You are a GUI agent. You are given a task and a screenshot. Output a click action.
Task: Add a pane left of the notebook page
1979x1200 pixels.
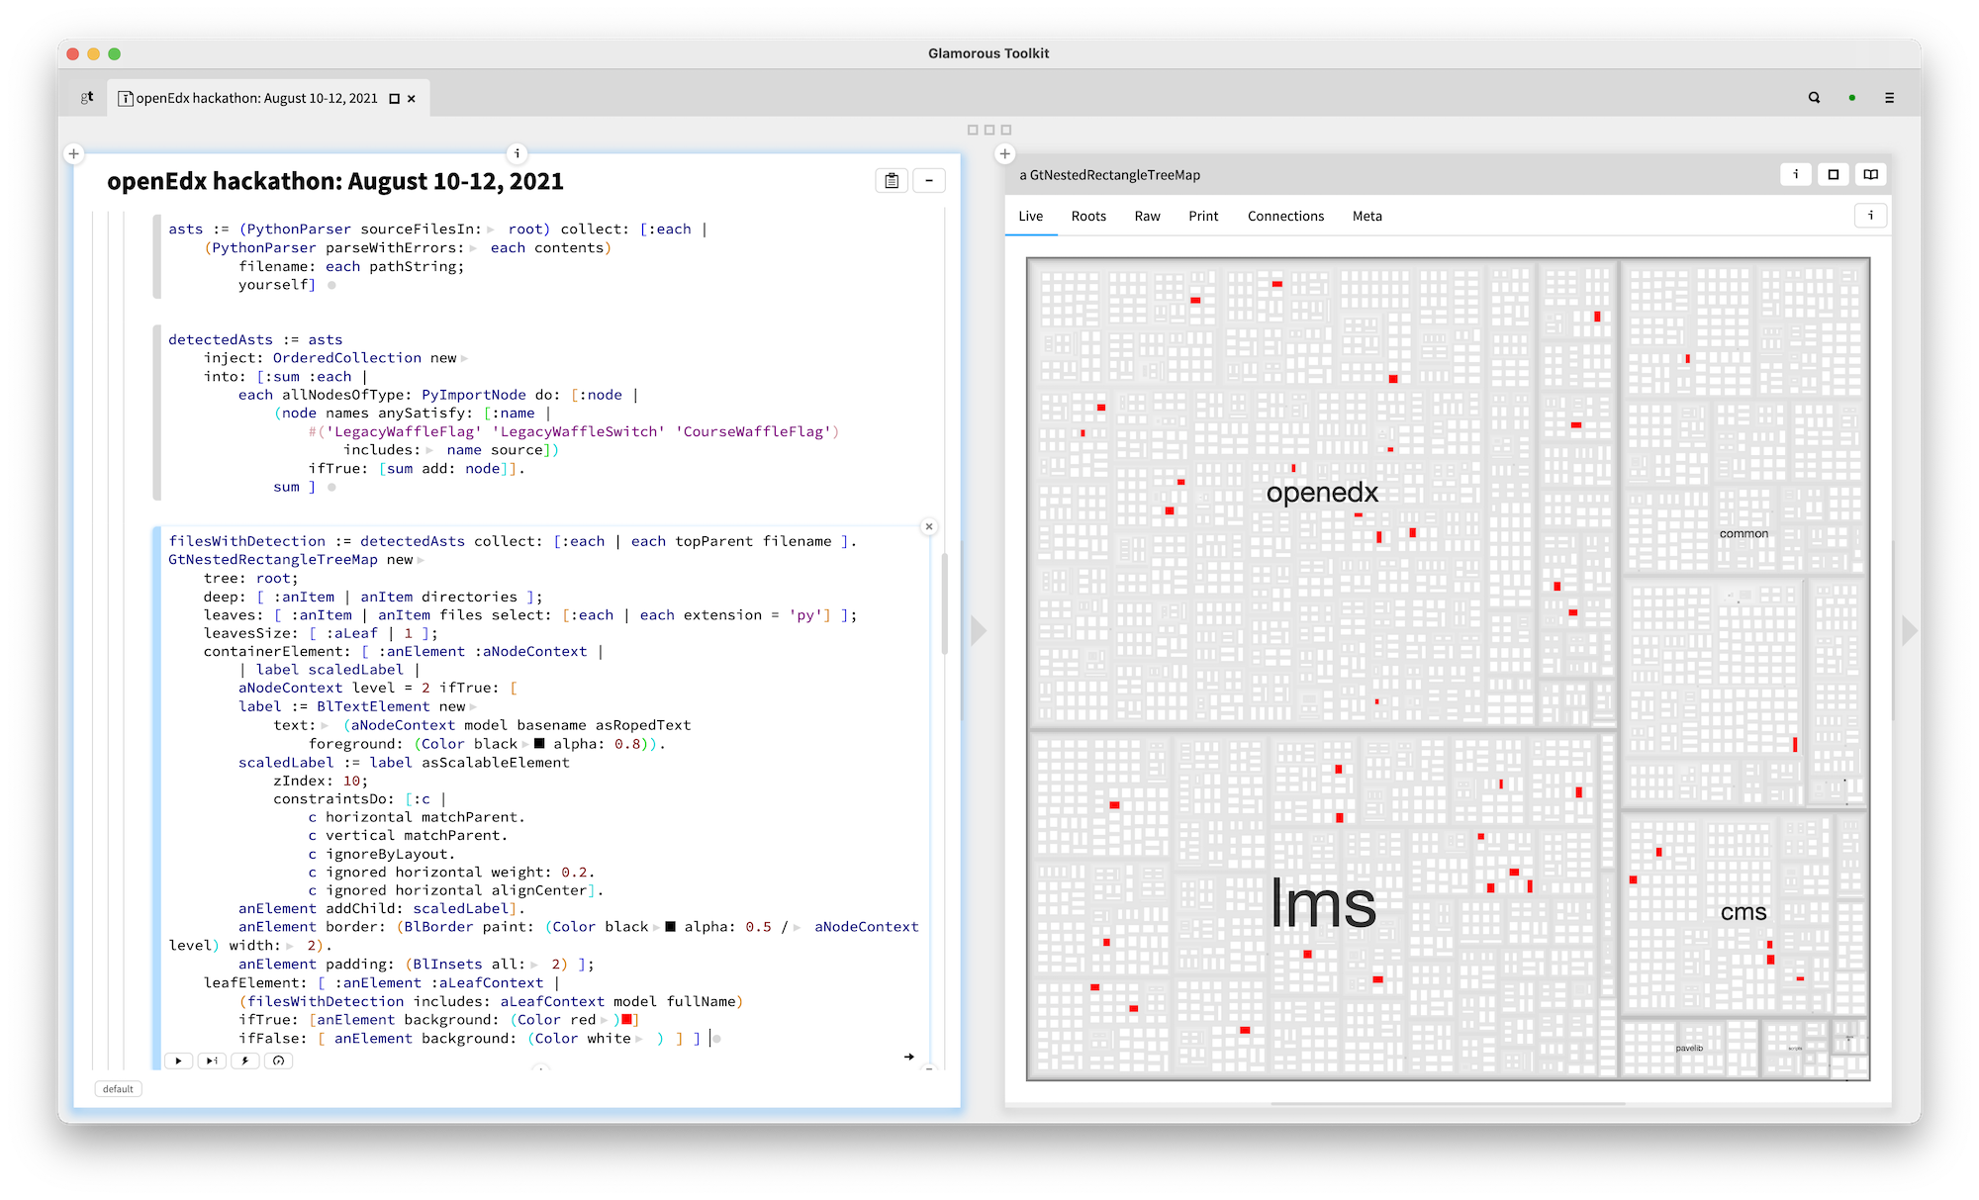coord(73,153)
